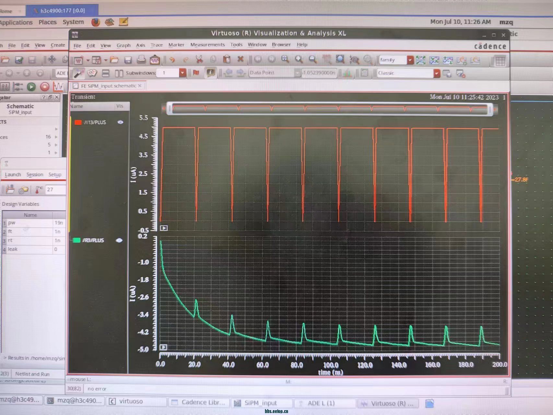Open the Axis menu
This screenshot has height=415, width=553.
(140, 45)
